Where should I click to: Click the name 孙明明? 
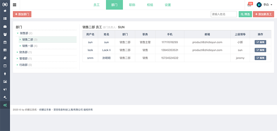(106, 58)
